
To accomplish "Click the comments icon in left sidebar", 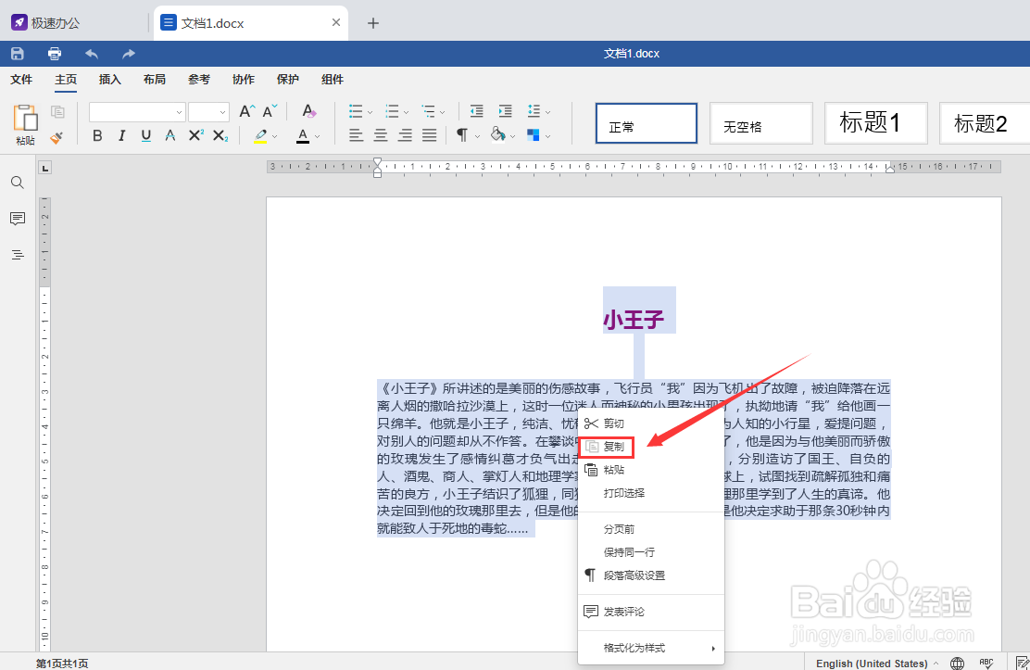I will [x=17, y=219].
